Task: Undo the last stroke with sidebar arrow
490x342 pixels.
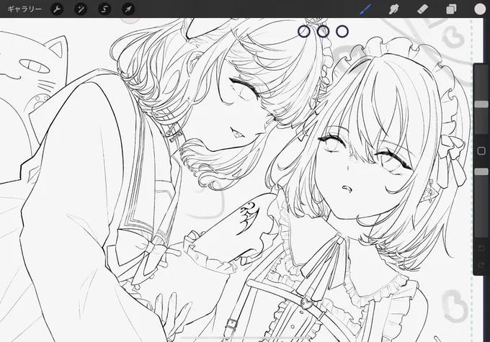Action: coord(481,248)
